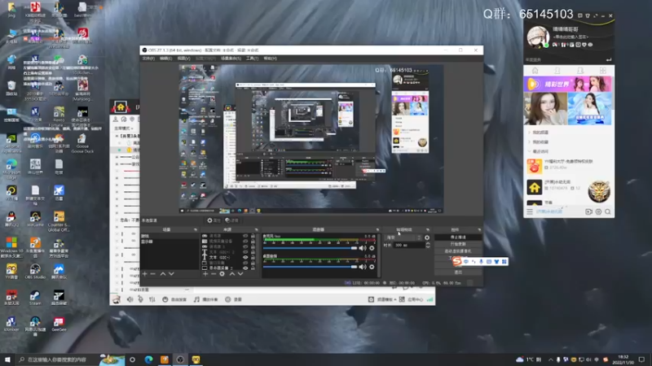Toggle visibility of 显示器采集 2 source
The image size is (652, 366).
(245, 268)
